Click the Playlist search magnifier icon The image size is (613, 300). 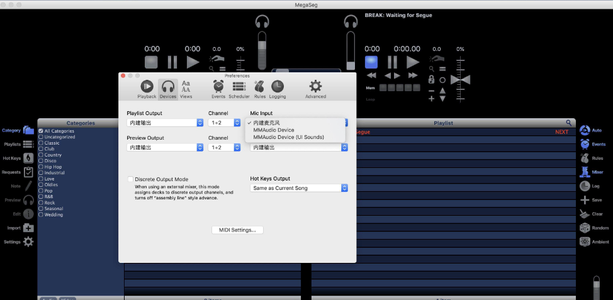[569, 123]
